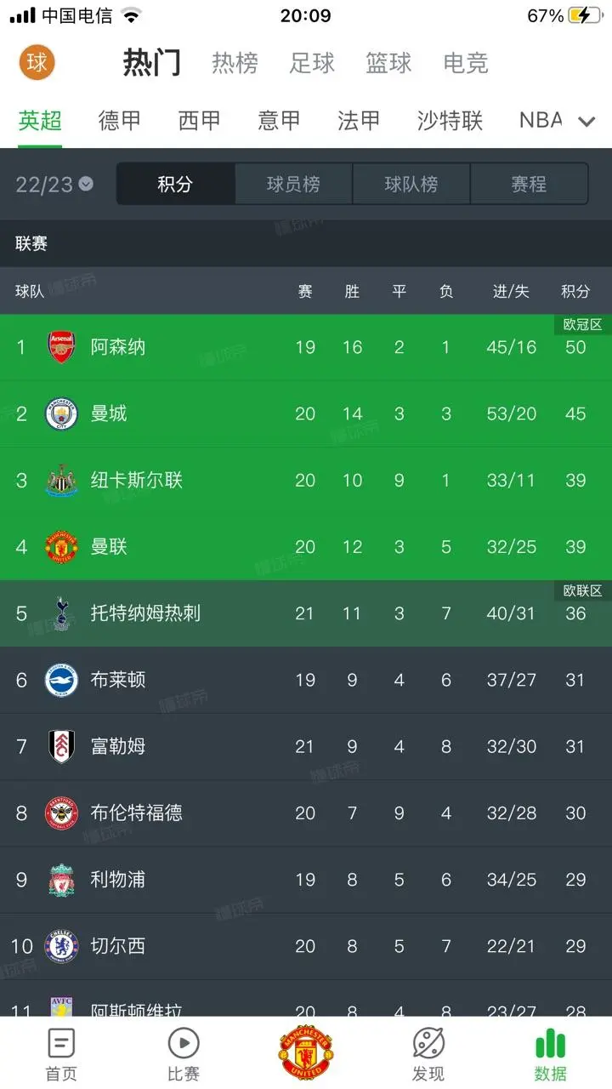
Task: Tap the Arsenal club crest
Action: pyautogui.click(x=61, y=347)
